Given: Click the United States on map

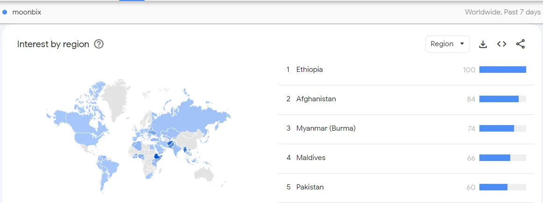Looking at the screenshot, I should (89, 139).
